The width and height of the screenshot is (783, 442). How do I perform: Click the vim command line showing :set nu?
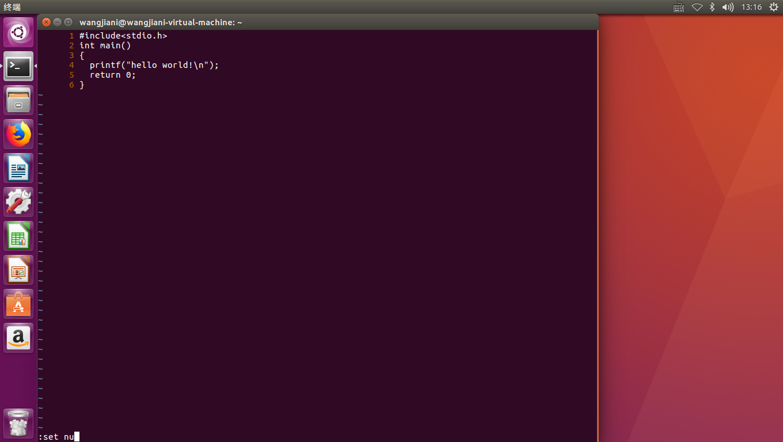(x=58, y=436)
